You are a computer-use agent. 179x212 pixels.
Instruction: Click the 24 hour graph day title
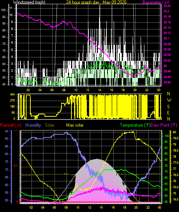96,2
